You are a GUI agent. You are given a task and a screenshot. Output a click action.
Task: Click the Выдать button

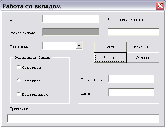click(110, 58)
